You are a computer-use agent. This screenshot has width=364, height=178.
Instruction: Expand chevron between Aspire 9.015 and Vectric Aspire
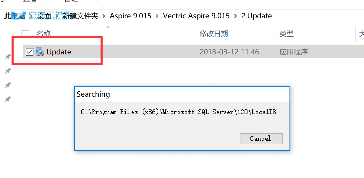point(157,16)
